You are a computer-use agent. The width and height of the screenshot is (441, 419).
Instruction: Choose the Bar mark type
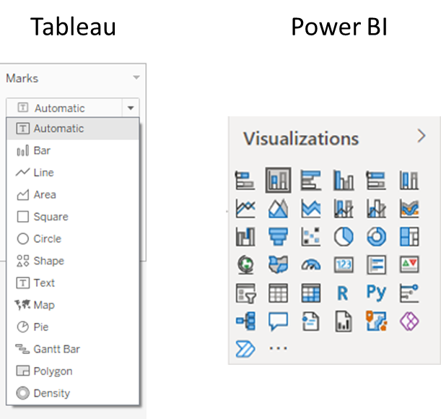(73, 151)
